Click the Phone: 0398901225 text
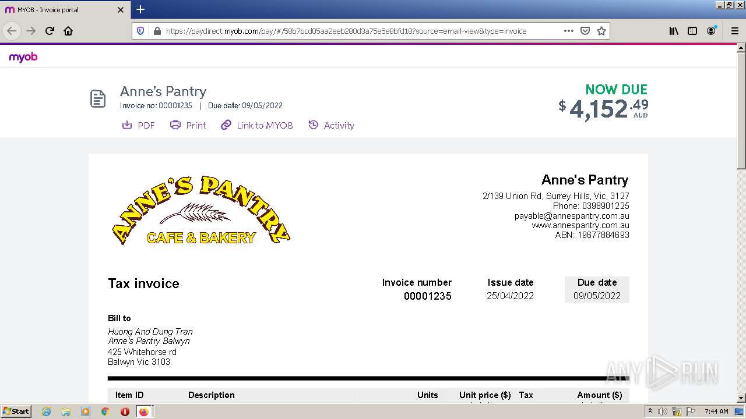This screenshot has width=746, height=419. click(591, 206)
